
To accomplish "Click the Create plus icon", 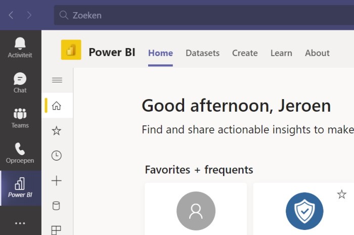I will click(x=57, y=181).
